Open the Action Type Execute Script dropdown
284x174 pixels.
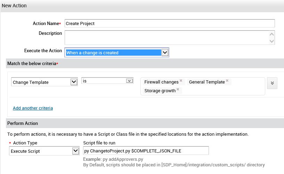(76, 151)
